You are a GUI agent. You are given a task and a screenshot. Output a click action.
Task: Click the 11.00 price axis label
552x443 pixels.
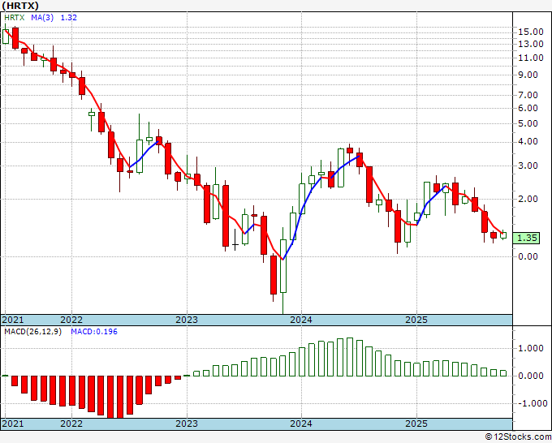(x=531, y=58)
